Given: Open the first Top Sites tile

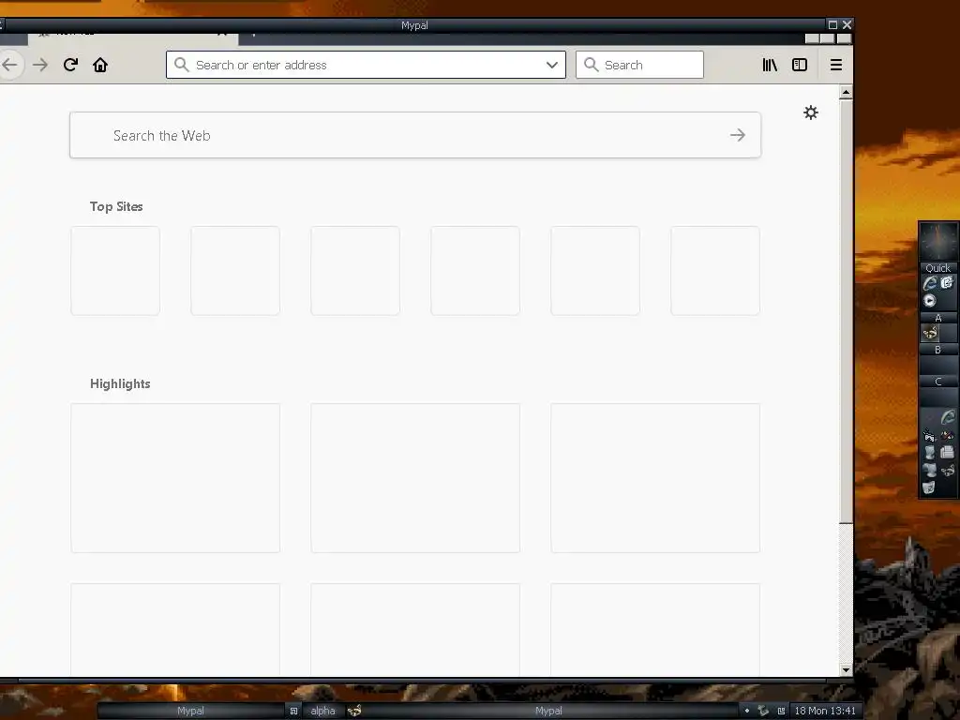Looking at the screenshot, I should click(x=115, y=271).
